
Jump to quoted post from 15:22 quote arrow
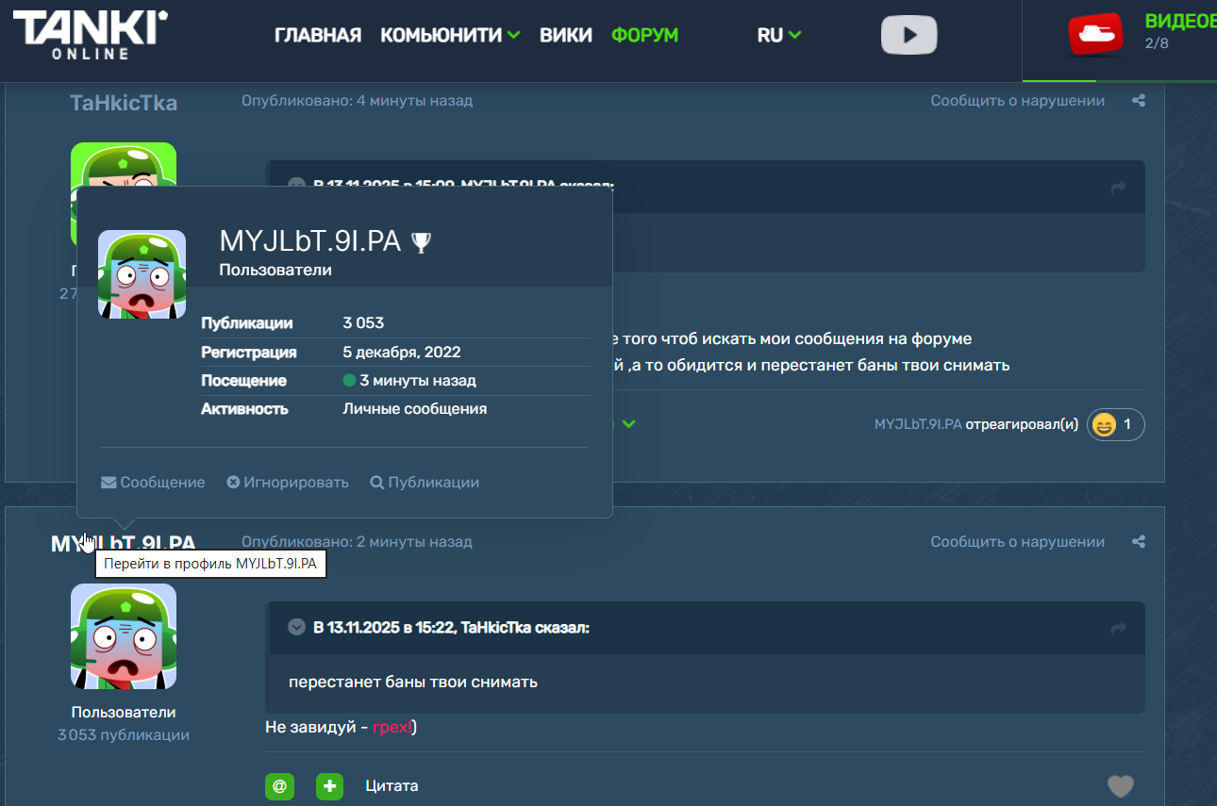pos(1119,629)
